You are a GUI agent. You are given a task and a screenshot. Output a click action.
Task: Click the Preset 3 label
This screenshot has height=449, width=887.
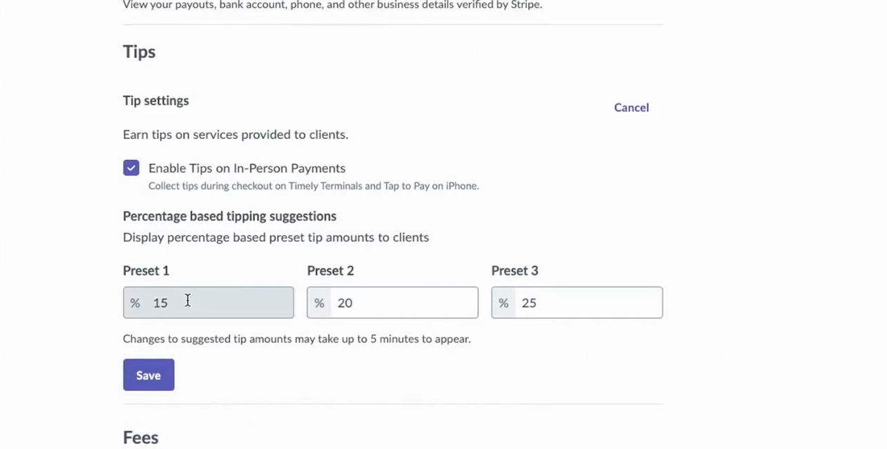point(514,271)
